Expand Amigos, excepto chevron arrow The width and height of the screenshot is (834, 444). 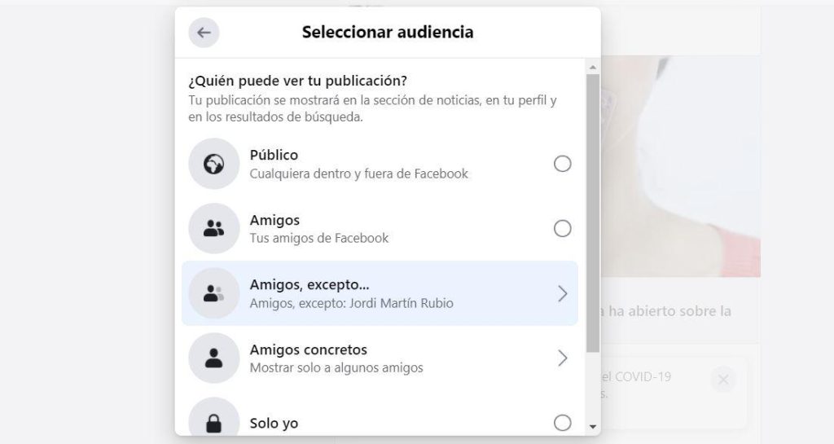point(562,293)
